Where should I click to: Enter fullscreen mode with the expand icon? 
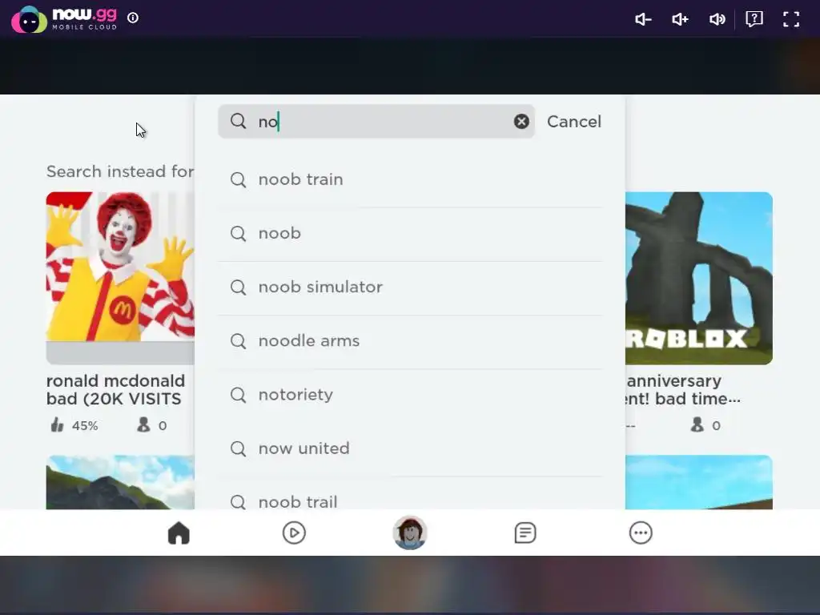[791, 19]
